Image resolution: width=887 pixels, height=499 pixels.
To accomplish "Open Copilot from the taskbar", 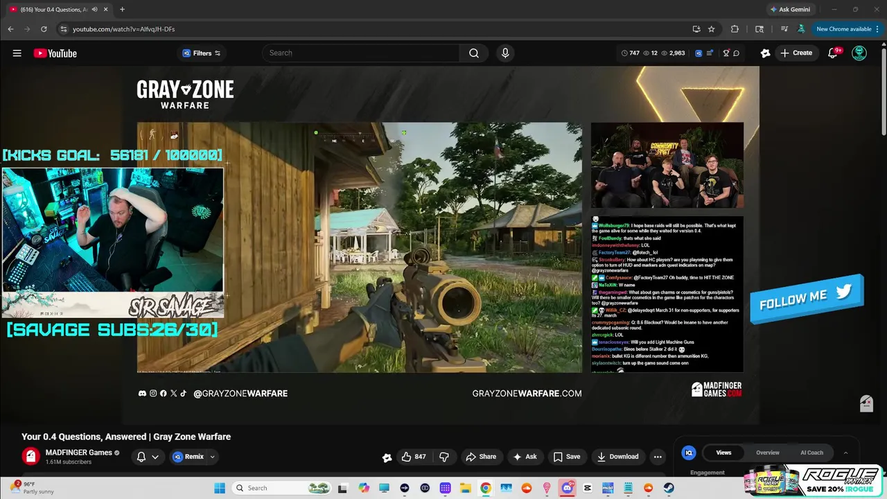I will pos(364,488).
